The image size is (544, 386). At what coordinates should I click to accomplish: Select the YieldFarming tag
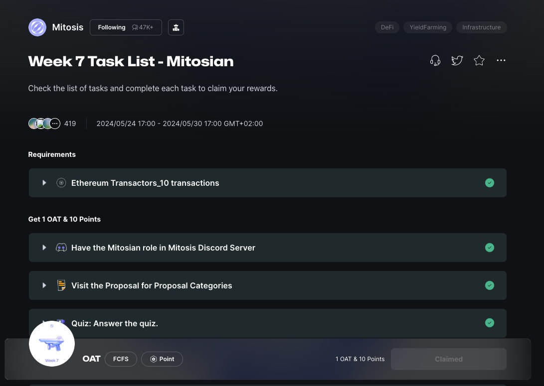428,27
